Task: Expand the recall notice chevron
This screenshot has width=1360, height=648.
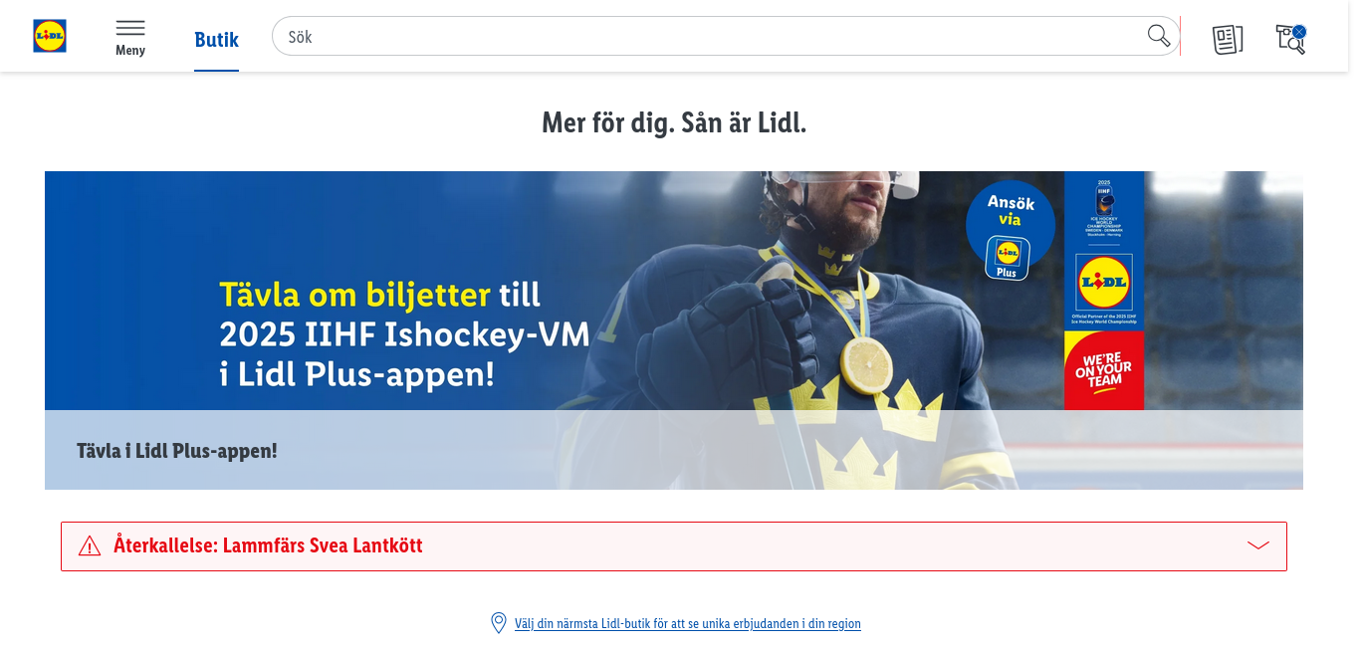Action: 1258,545
